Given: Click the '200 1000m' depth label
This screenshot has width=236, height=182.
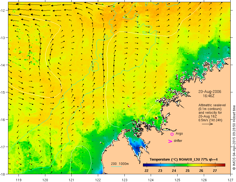Looking at the screenshot, I should tap(120, 164).
